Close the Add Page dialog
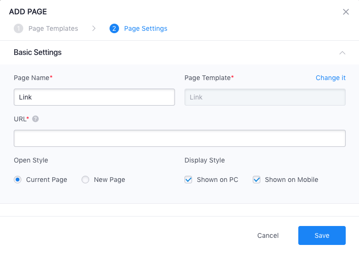This screenshot has width=359, height=253. coord(346,12)
